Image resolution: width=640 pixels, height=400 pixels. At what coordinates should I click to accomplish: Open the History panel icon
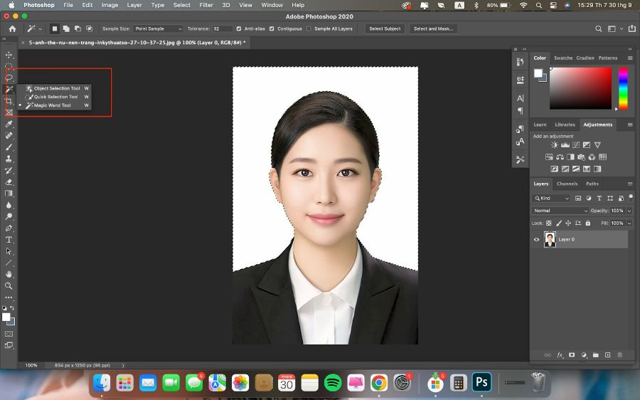click(520, 62)
